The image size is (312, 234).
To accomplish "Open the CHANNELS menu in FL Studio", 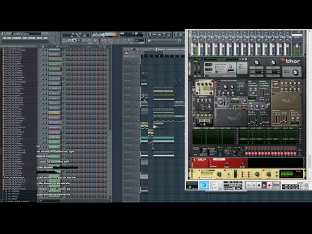I will coord(17,38).
